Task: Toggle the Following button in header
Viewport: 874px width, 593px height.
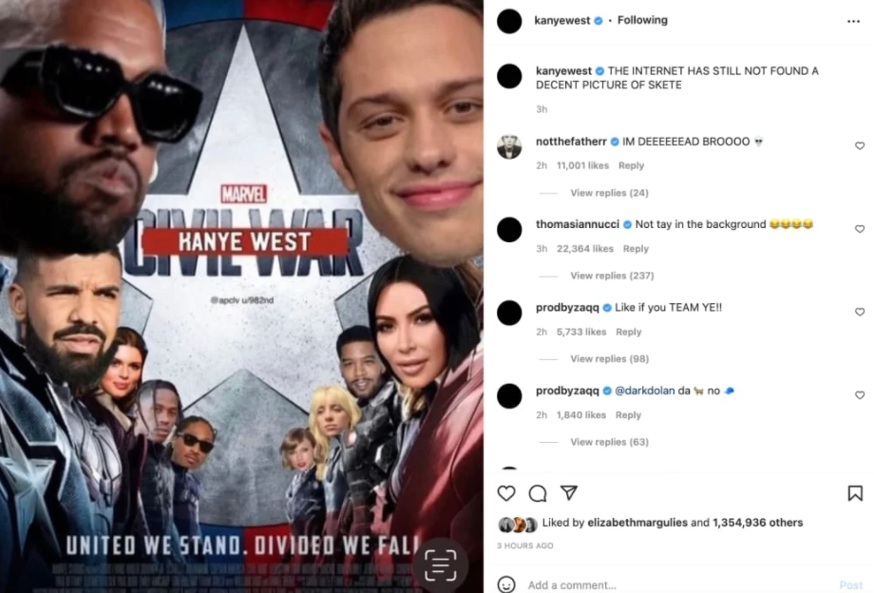Action: pyautogui.click(x=642, y=20)
